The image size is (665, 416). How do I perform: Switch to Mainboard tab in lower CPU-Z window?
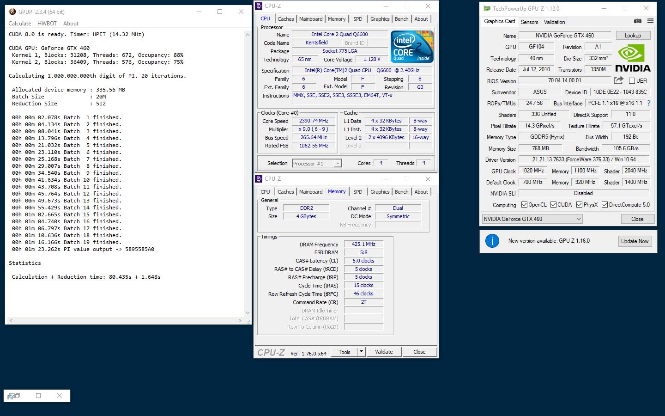click(311, 192)
